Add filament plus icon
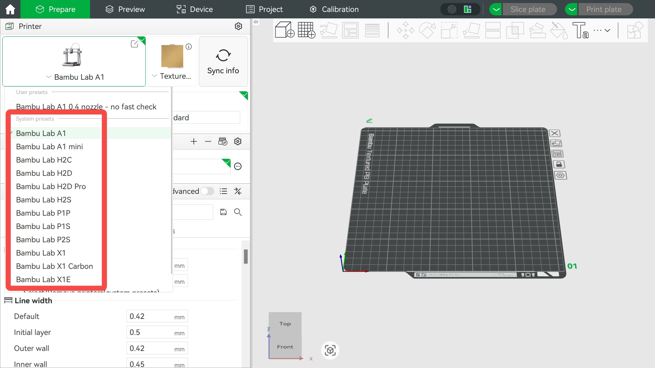 tap(194, 141)
